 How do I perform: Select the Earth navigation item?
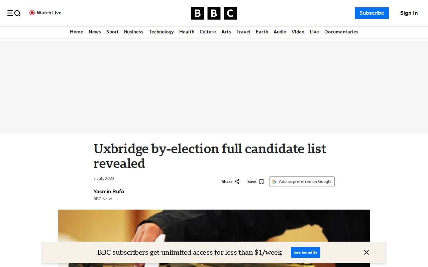(262, 32)
